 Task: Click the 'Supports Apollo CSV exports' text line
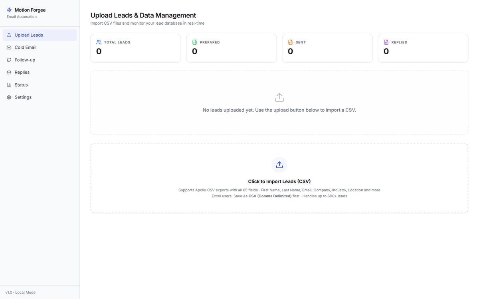(279, 190)
